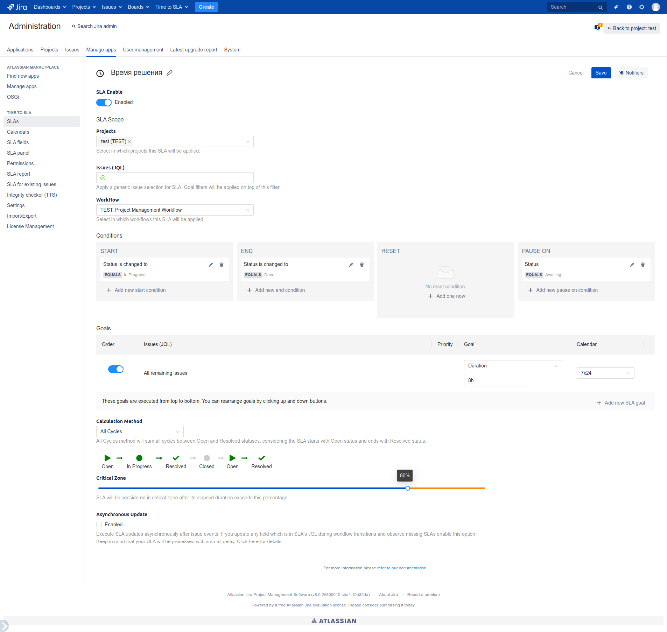Click the grey Closed circle icon
Viewport: 667px width, 632px height.
pyautogui.click(x=207, y=458)
